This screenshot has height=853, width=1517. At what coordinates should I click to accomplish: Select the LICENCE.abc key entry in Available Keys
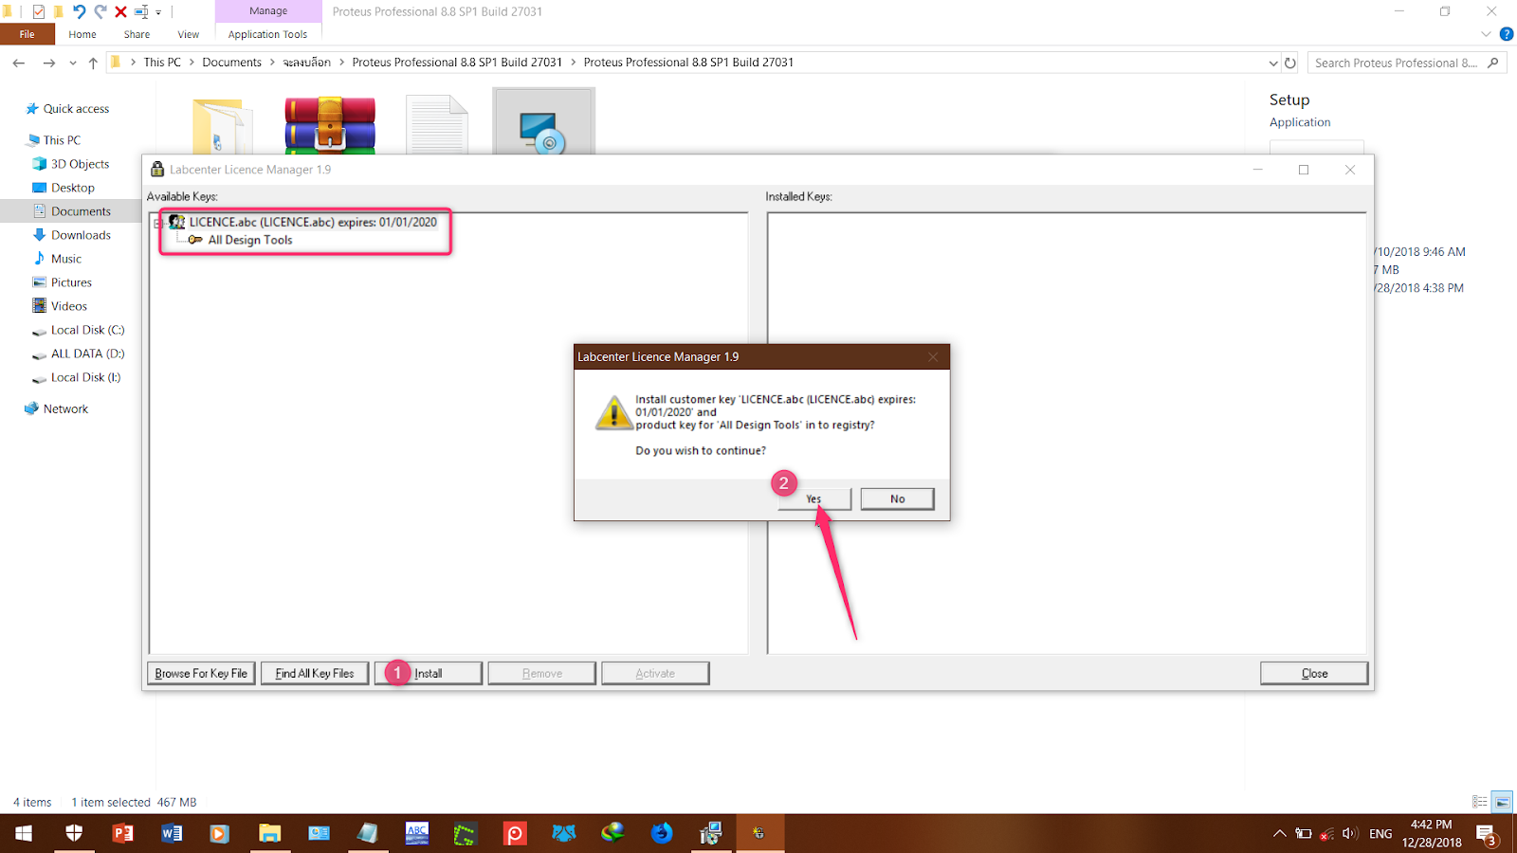click(312, 222)
